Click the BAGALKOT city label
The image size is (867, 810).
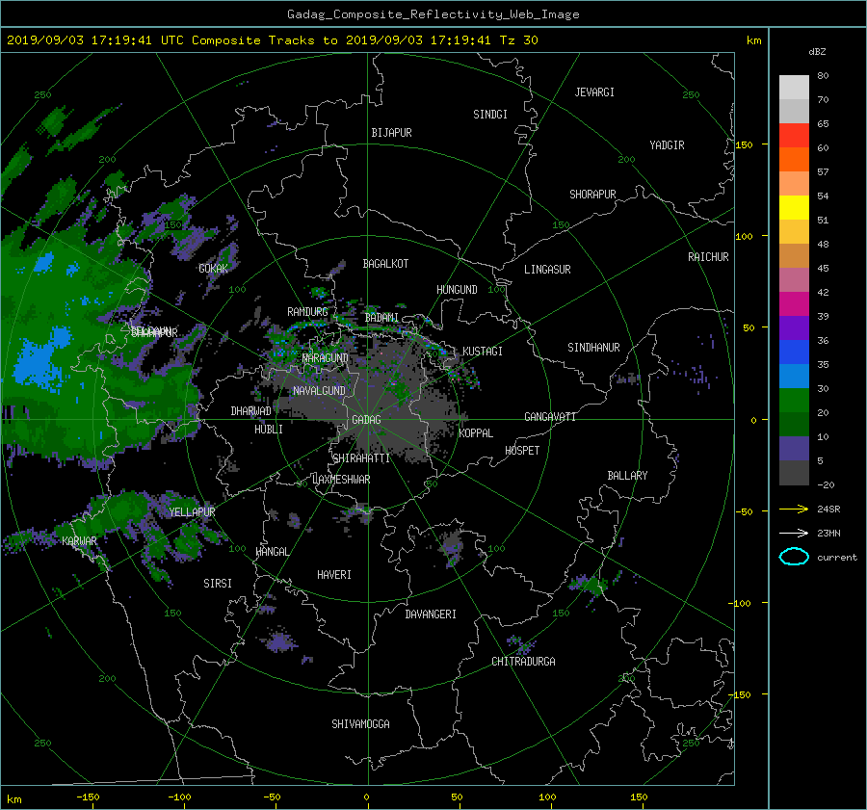(x=385, y=264)
